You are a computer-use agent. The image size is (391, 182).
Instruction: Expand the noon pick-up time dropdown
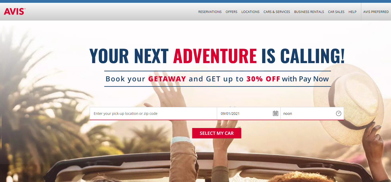312,113
